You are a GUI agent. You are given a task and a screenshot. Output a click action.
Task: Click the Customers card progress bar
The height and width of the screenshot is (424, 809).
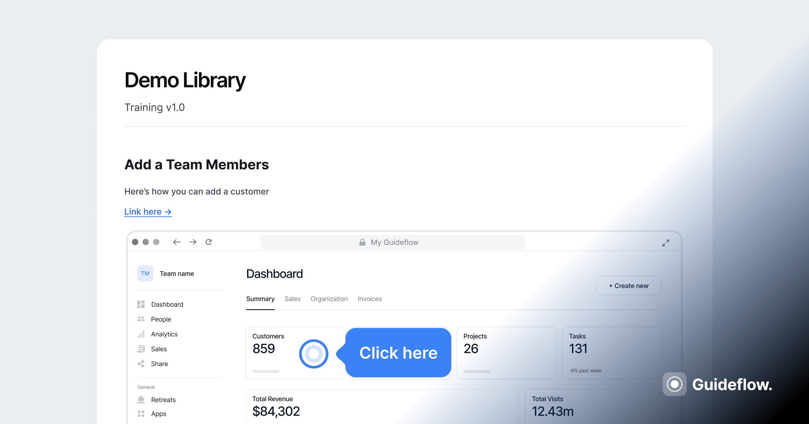[266, 372]
